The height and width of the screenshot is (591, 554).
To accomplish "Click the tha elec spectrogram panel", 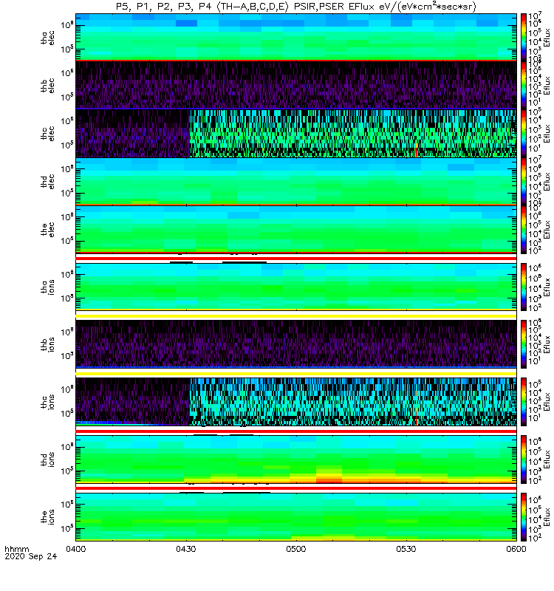I will click(x=296, y=38).
